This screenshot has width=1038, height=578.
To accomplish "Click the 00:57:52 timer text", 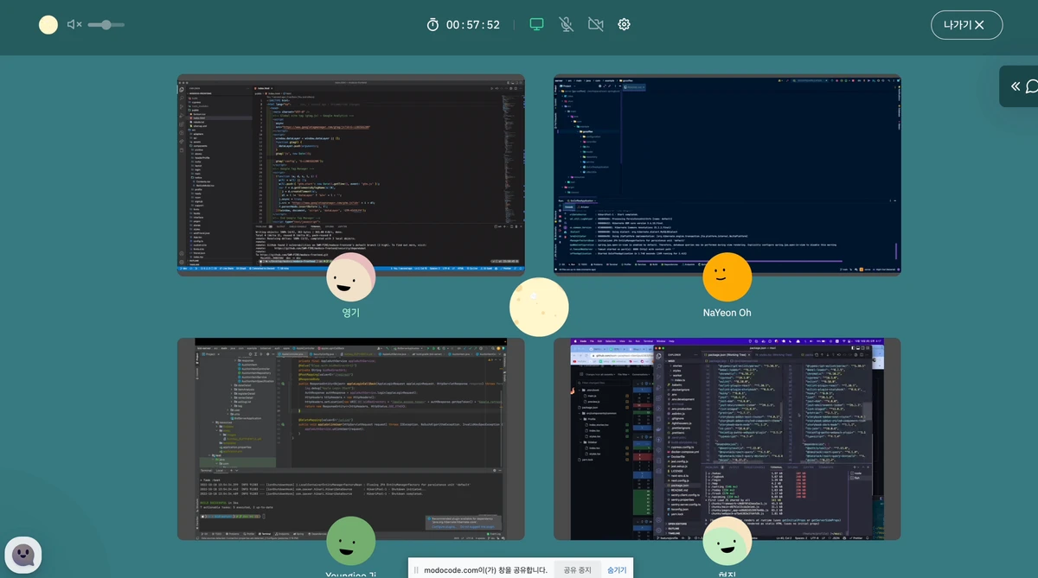I will pos(473,25).
